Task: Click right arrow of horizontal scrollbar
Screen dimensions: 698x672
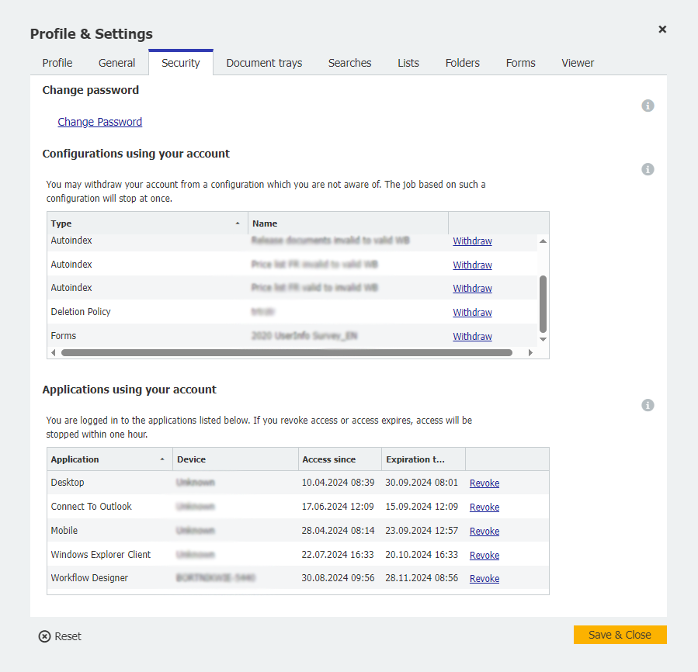Action: point(530,352)
